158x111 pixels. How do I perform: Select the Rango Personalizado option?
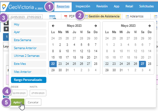pyautogui.click(x=29, y=80)
